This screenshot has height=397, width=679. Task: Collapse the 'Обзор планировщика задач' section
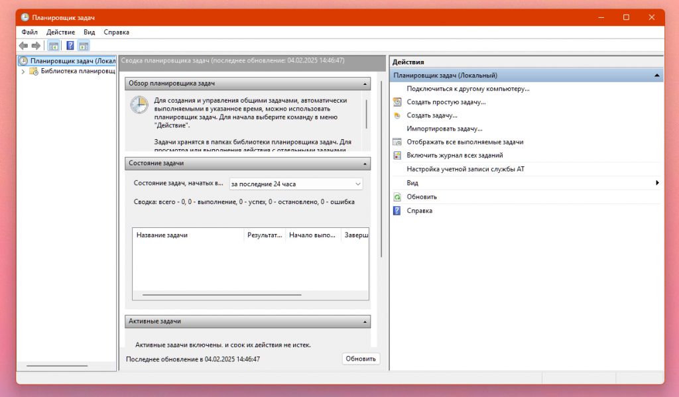pyautogui.click(x=365, y=84)
